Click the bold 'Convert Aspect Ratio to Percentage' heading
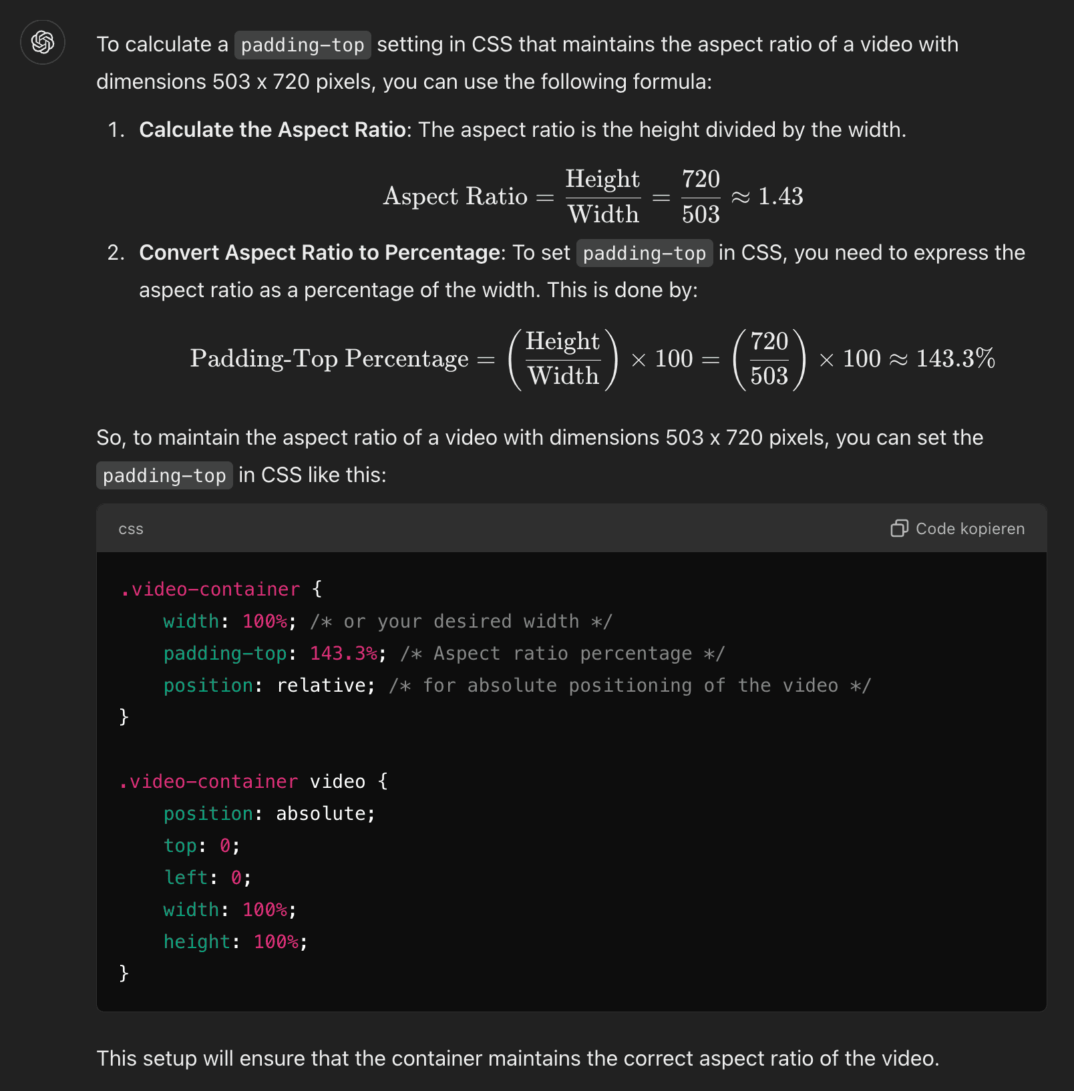The height and width of the screenshot is (1091, 1074). point(320,252)
